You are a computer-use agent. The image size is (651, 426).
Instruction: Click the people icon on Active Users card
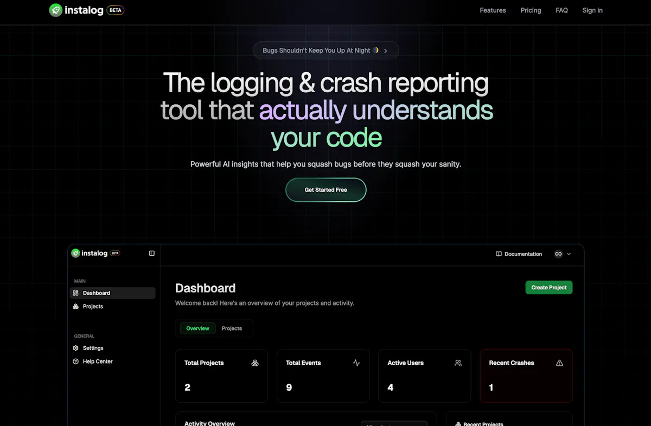click(458, 363)
